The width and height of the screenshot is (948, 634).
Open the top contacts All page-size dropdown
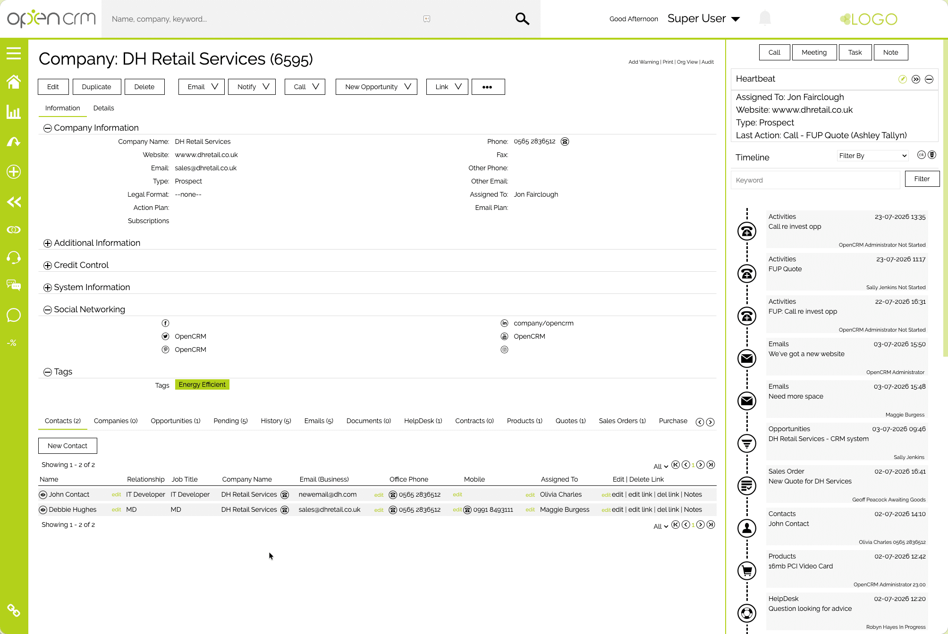(x=660, y=467)
